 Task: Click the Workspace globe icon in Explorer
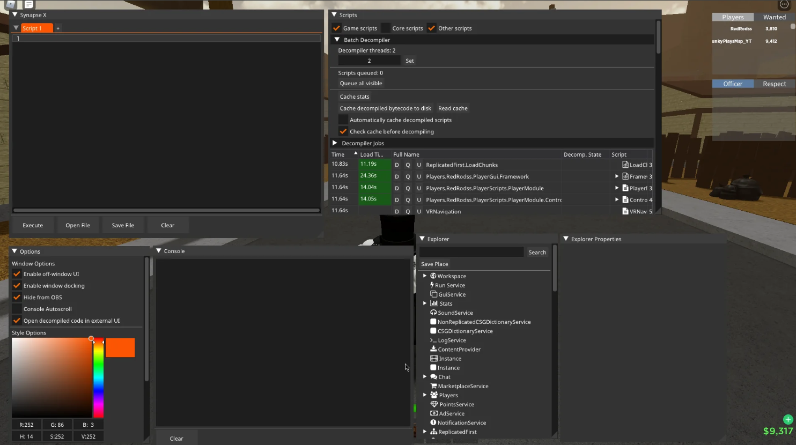pyautogui.click(x=433, y=276)
